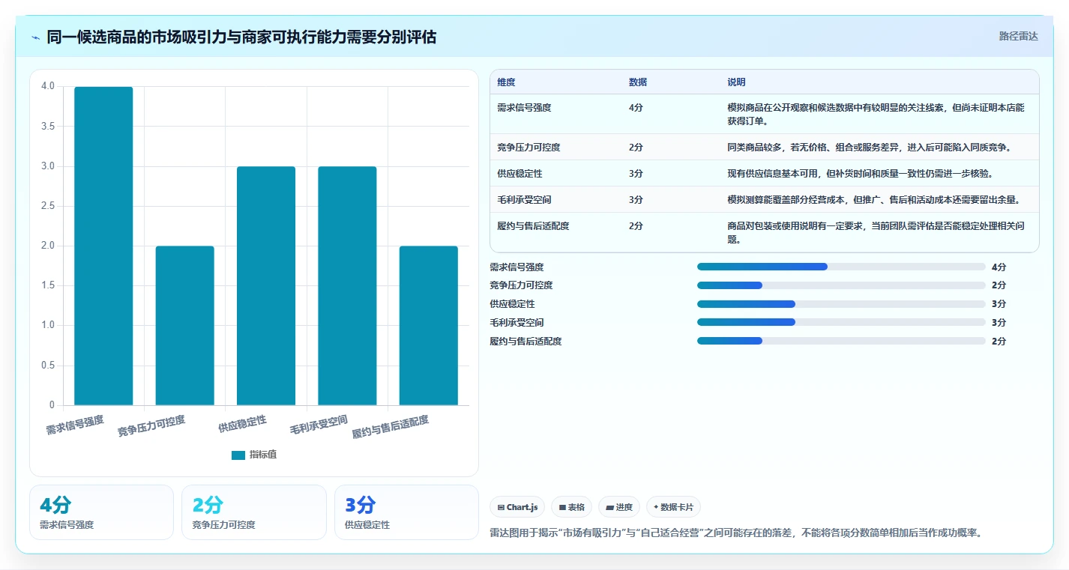The image size is (1069, 570).
Task: Click the Chart.js chip
Action: (518, 507)
